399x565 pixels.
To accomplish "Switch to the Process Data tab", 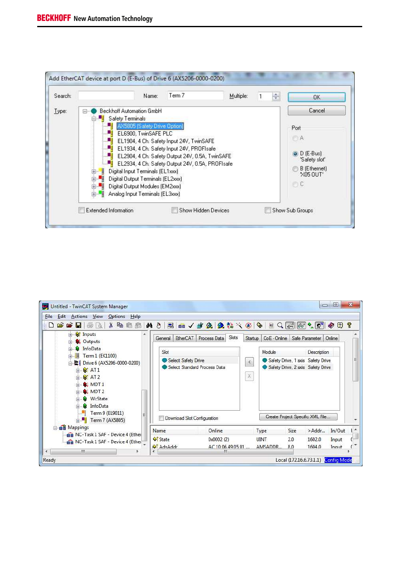I will pyautogui.click(x=211, y=338).
